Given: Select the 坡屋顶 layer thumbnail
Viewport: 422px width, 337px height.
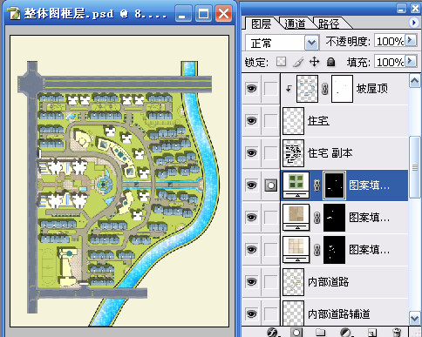Looking at the screenshot, I should pos(307,89).
